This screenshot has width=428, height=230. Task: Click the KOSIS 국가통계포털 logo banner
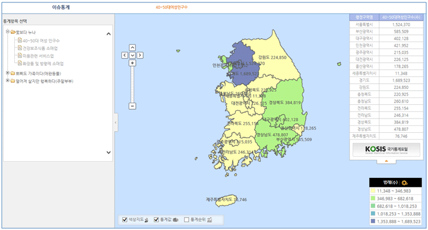pos(386,149)
